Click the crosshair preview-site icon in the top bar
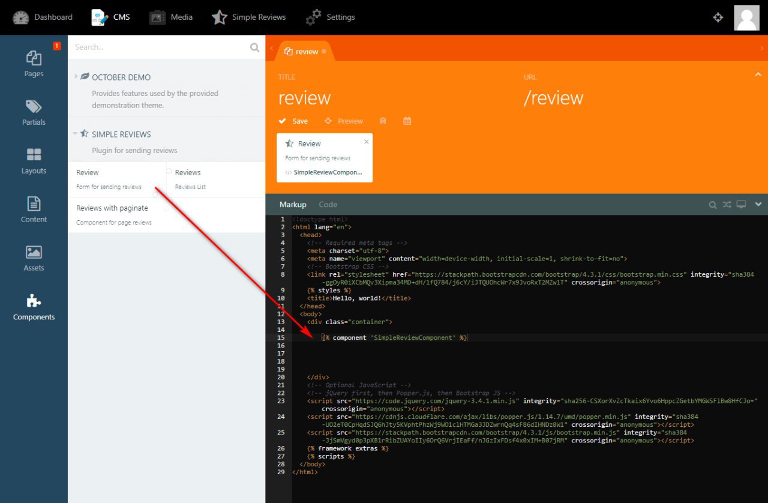The height and width of the screenshot is (503, 768). click(718, 17)
